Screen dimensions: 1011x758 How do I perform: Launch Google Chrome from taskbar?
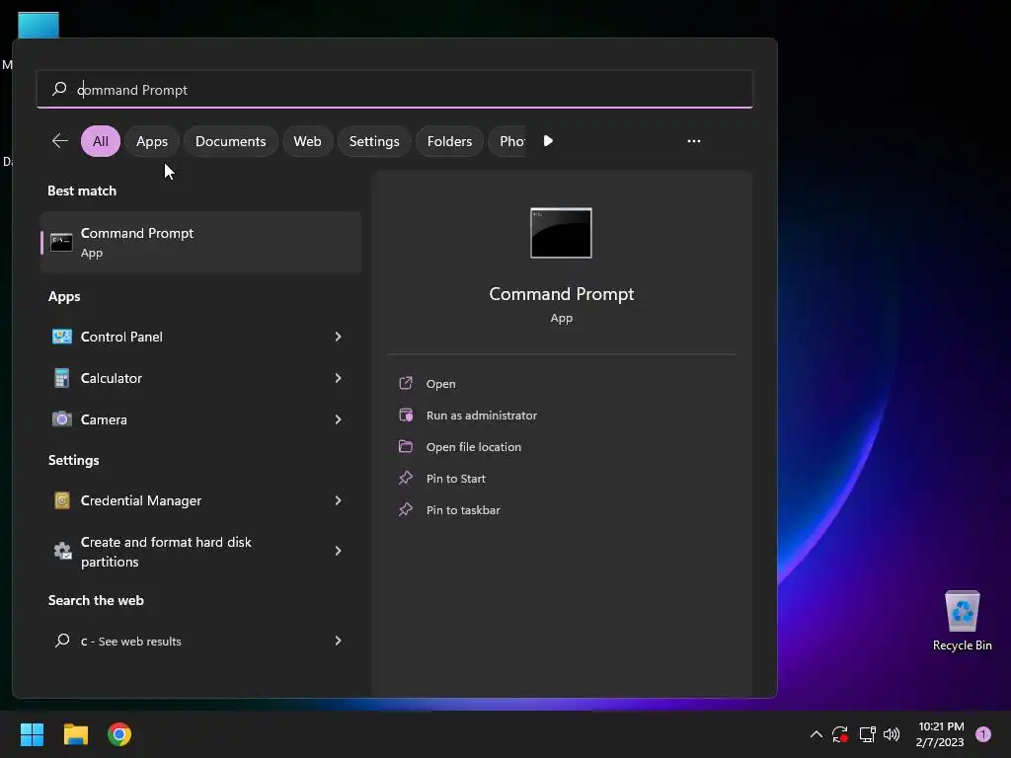pos(119,734)
